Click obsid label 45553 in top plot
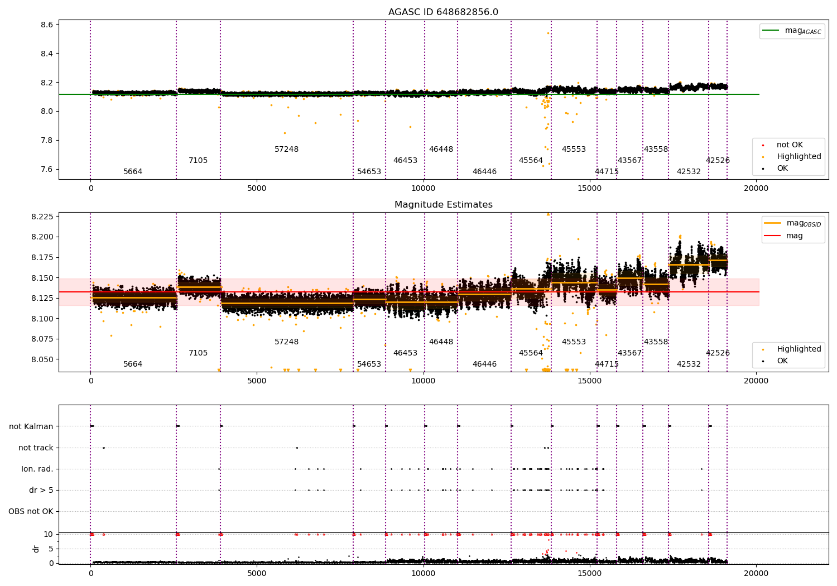 574,150
